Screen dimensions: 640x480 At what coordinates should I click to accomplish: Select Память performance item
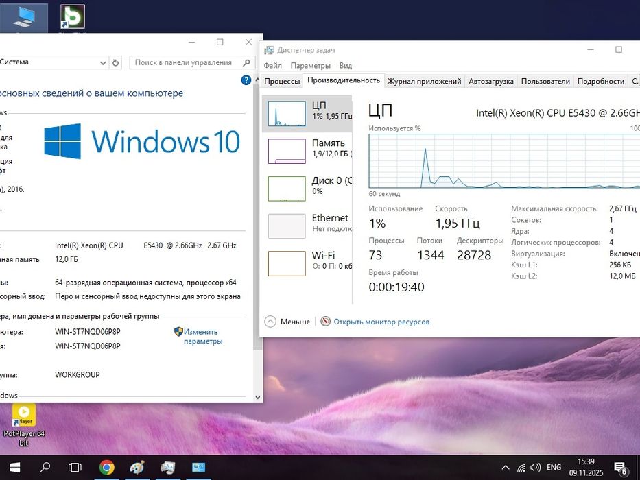[307, 151]
